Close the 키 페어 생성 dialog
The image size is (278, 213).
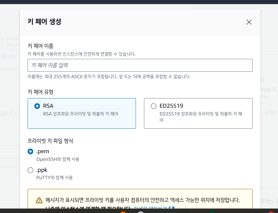(249, 22)
